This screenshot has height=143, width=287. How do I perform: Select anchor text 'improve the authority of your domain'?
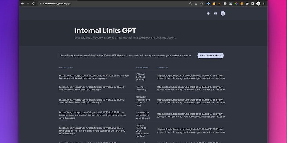[143, 115]
